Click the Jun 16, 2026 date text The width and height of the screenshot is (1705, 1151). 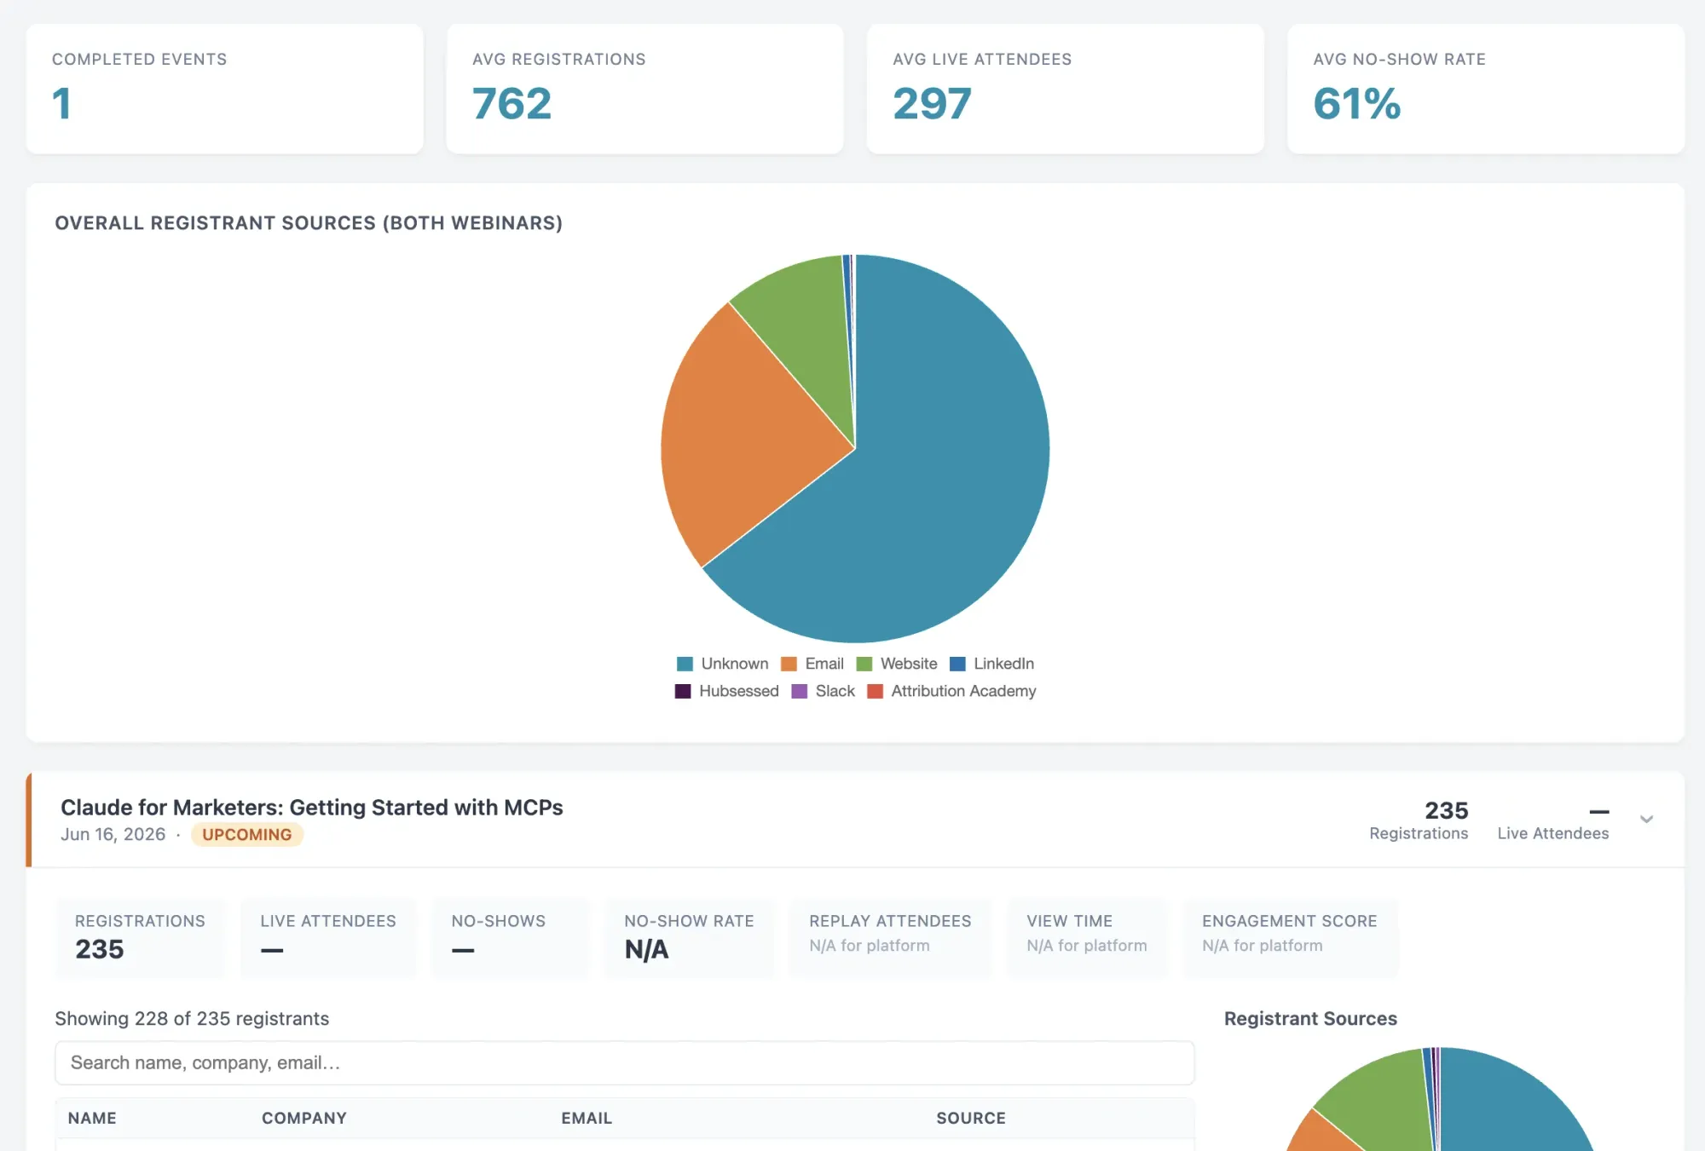coord(113,835)
